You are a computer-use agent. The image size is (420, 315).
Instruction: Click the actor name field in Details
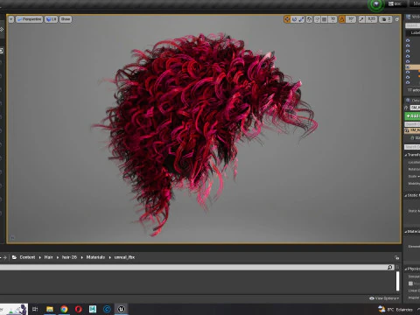click(415, 108)
